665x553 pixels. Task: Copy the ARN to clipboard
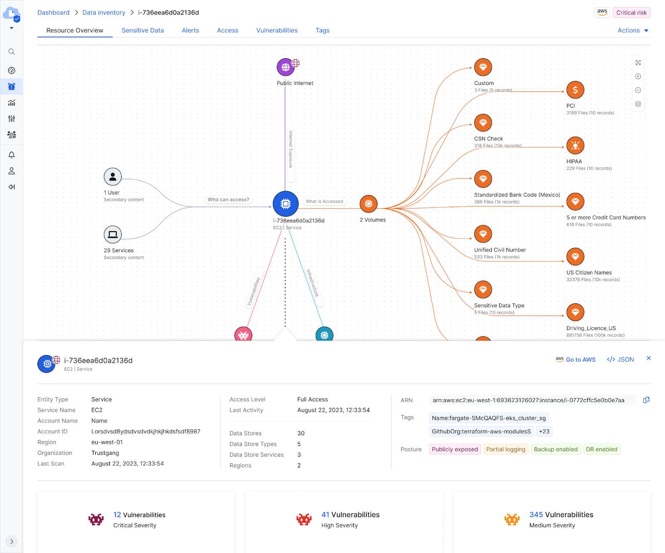tap(646, 400)
